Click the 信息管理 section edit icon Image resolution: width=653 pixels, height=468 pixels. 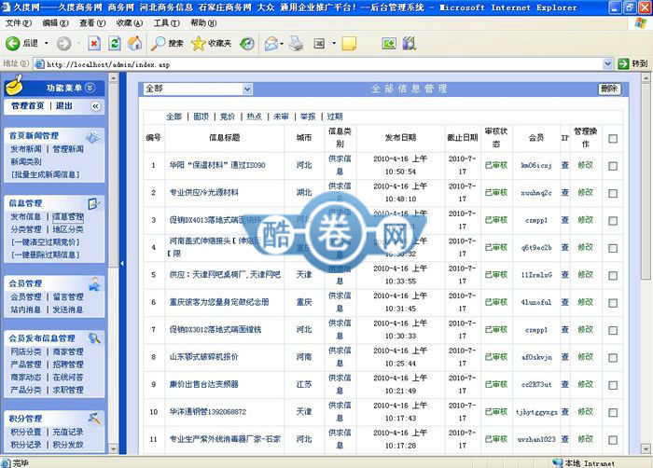[93, 203]
